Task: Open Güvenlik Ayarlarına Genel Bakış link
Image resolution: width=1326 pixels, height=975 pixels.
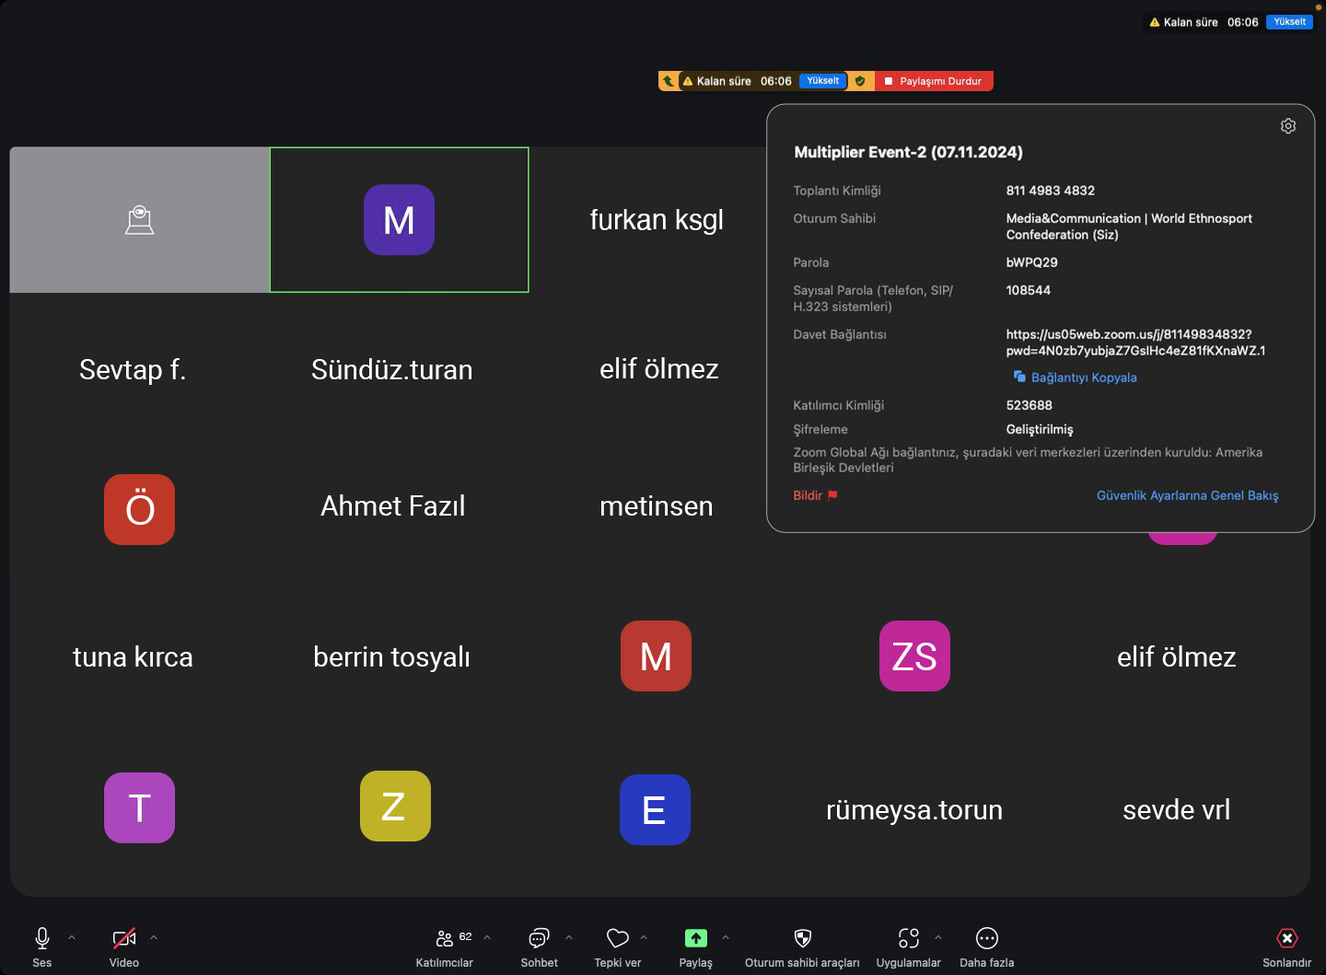Action: pos(1187,495)
